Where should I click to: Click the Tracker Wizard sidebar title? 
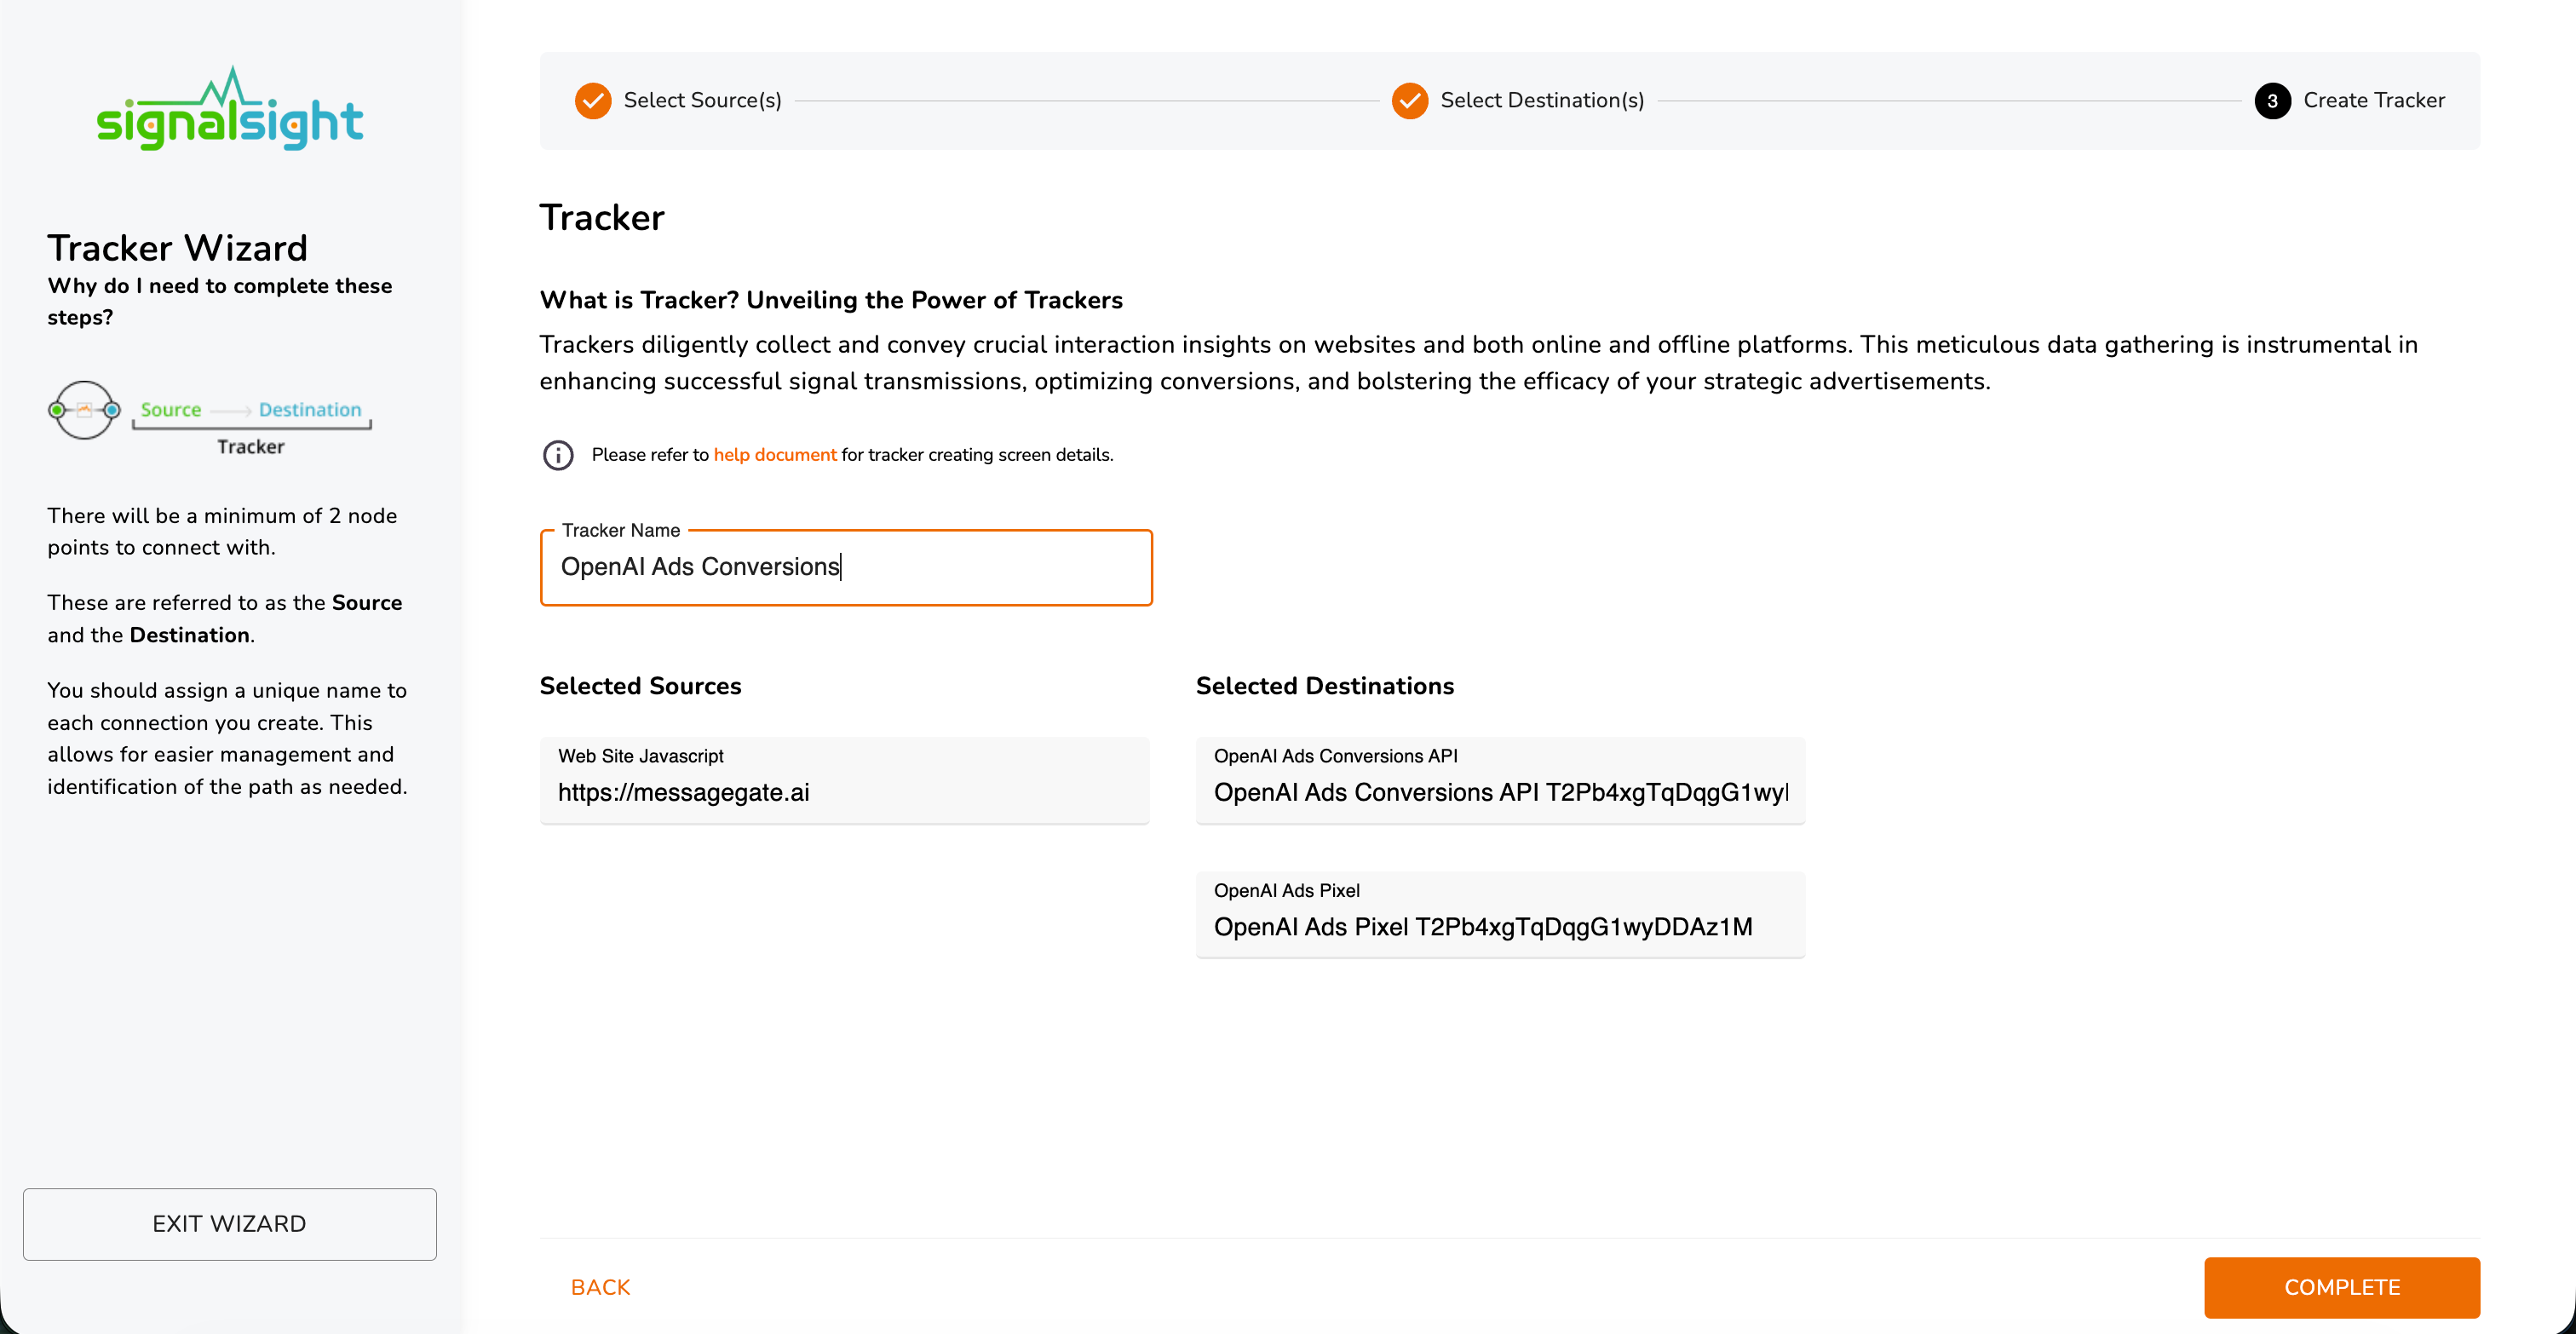point(177,248)
